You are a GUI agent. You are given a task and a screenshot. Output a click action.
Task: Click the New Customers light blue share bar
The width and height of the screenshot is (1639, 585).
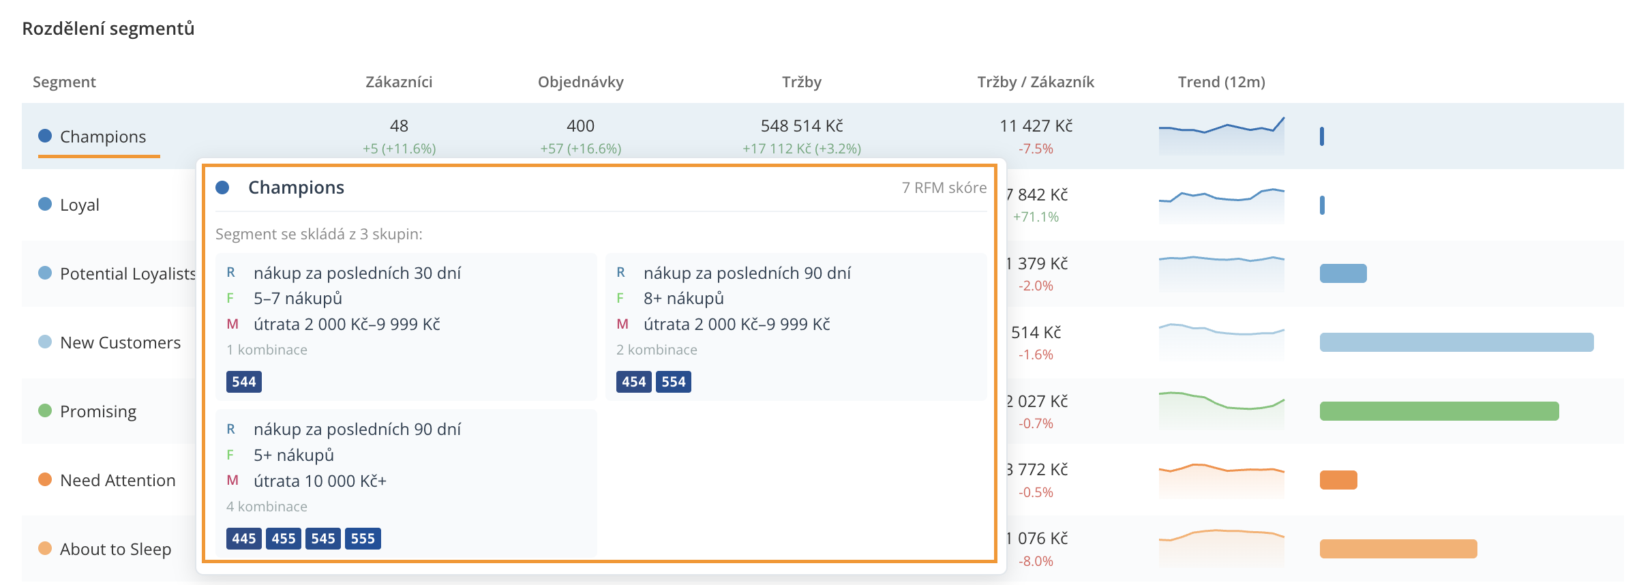(x=1457, y=342)
